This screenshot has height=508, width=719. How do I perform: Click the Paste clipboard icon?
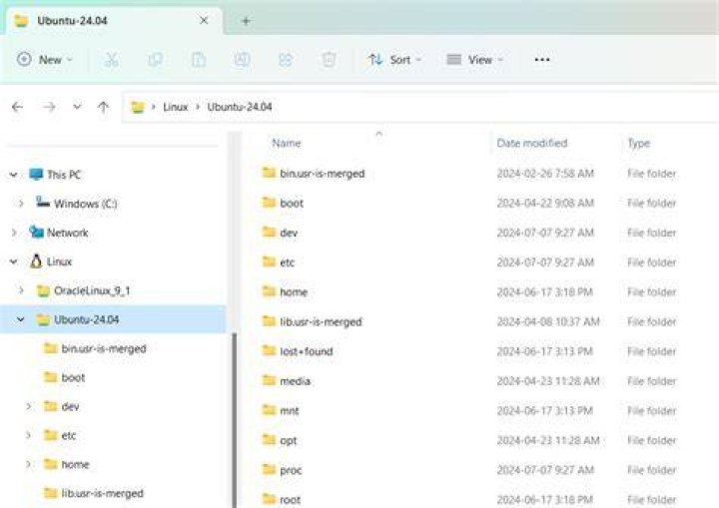point(199,60)
